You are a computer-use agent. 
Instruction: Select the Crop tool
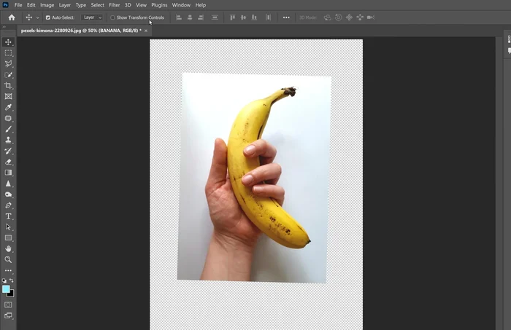tap(9, 86)
